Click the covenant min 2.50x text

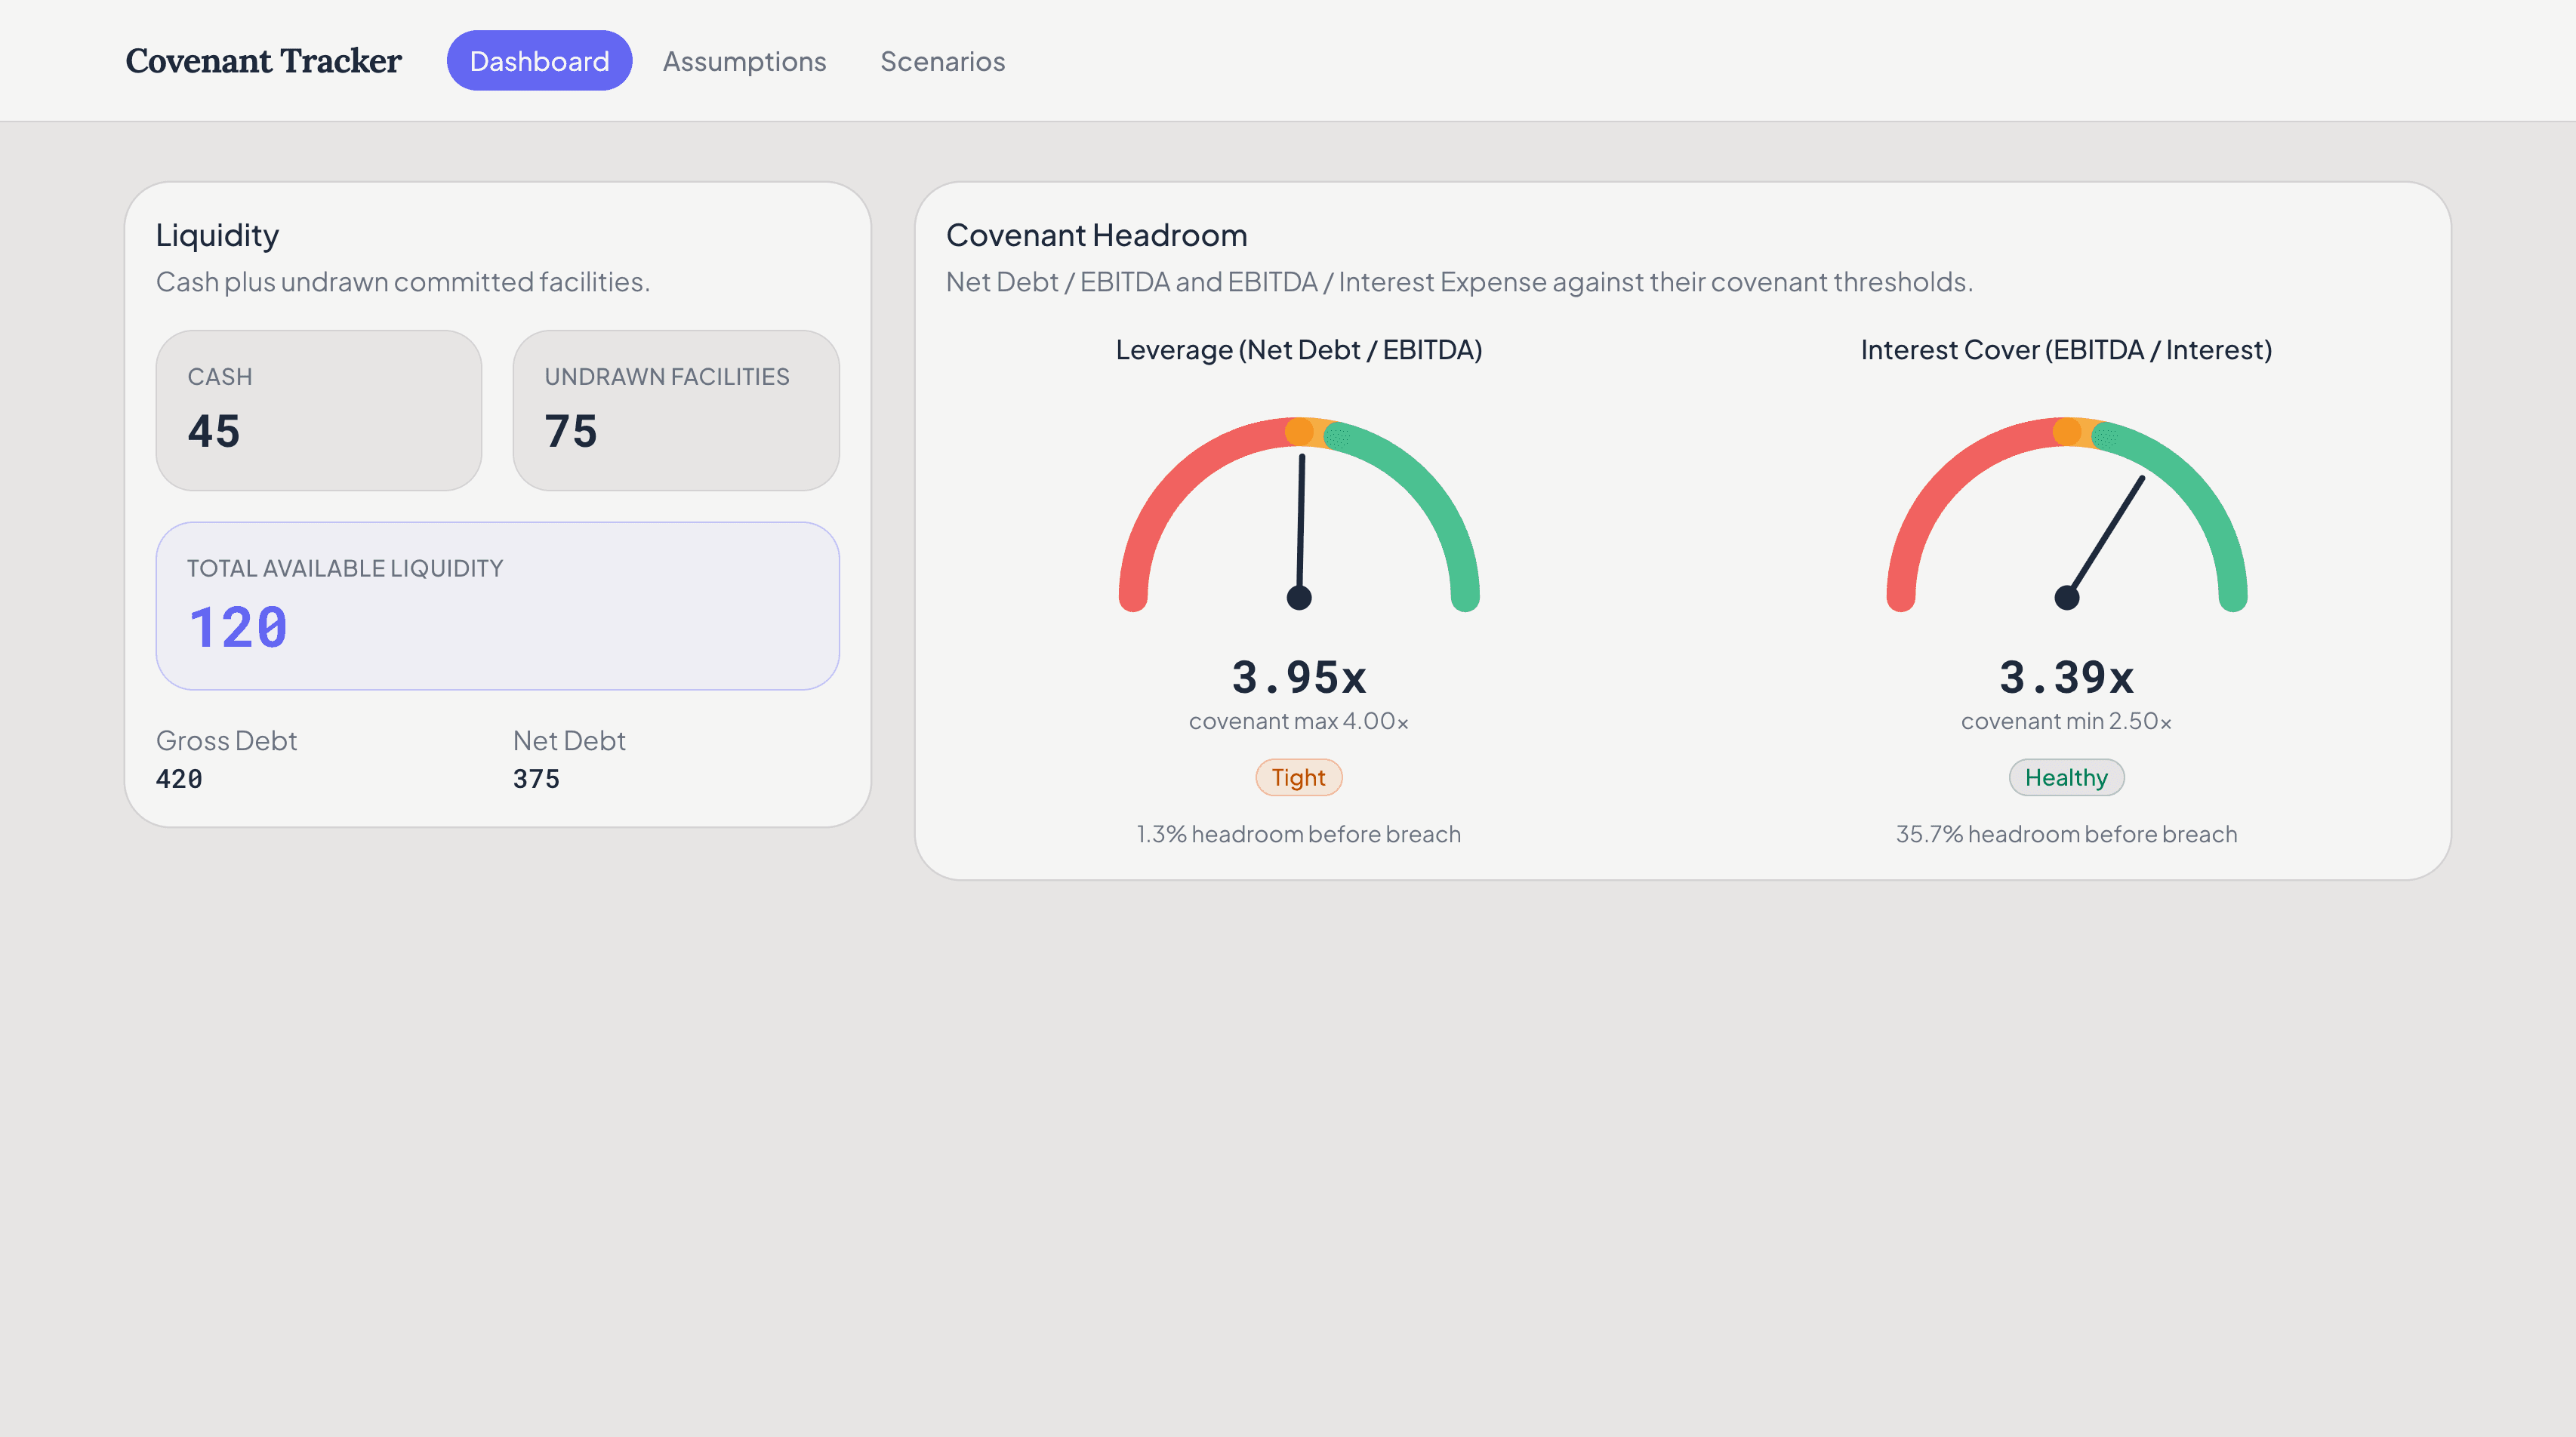(x=2067, y=721)
